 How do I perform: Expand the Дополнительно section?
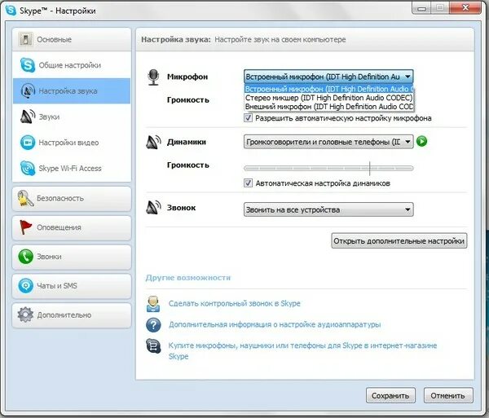point(72,315)
